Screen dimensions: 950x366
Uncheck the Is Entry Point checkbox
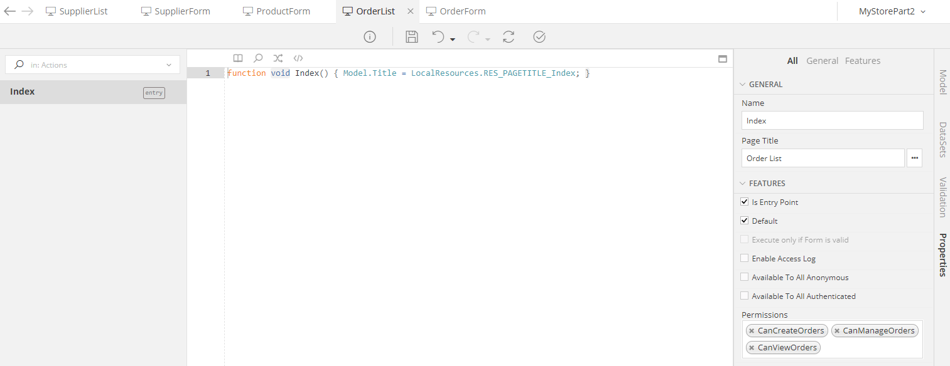745,202
